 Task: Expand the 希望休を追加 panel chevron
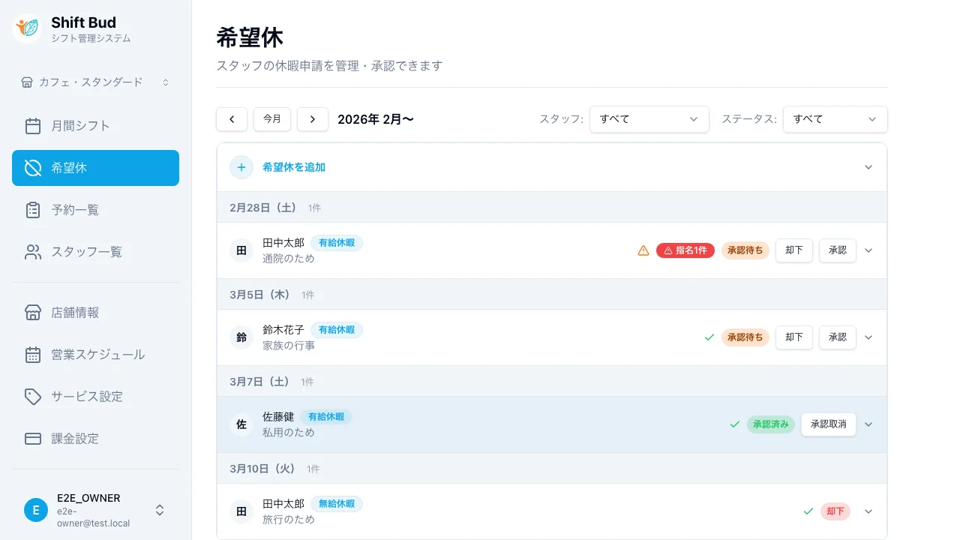[868, 167]
